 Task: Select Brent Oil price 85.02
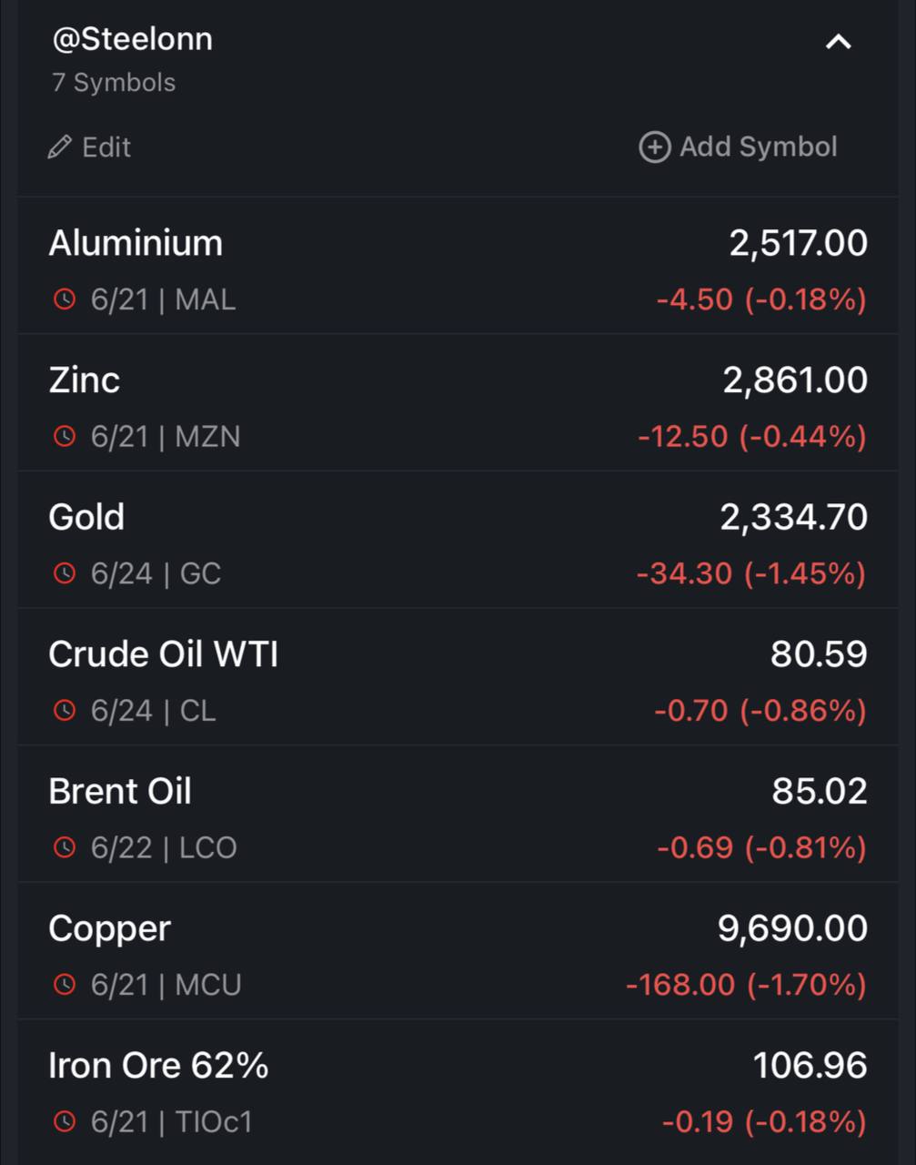click(820, 791)
